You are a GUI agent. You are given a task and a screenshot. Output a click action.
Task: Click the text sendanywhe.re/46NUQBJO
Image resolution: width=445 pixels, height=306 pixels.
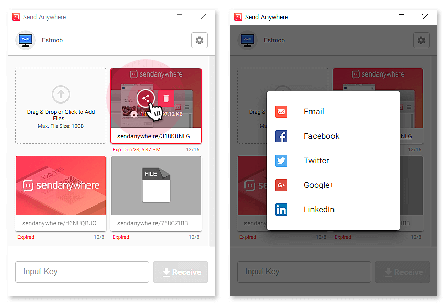pyautogui.click(x=59, y=223)
